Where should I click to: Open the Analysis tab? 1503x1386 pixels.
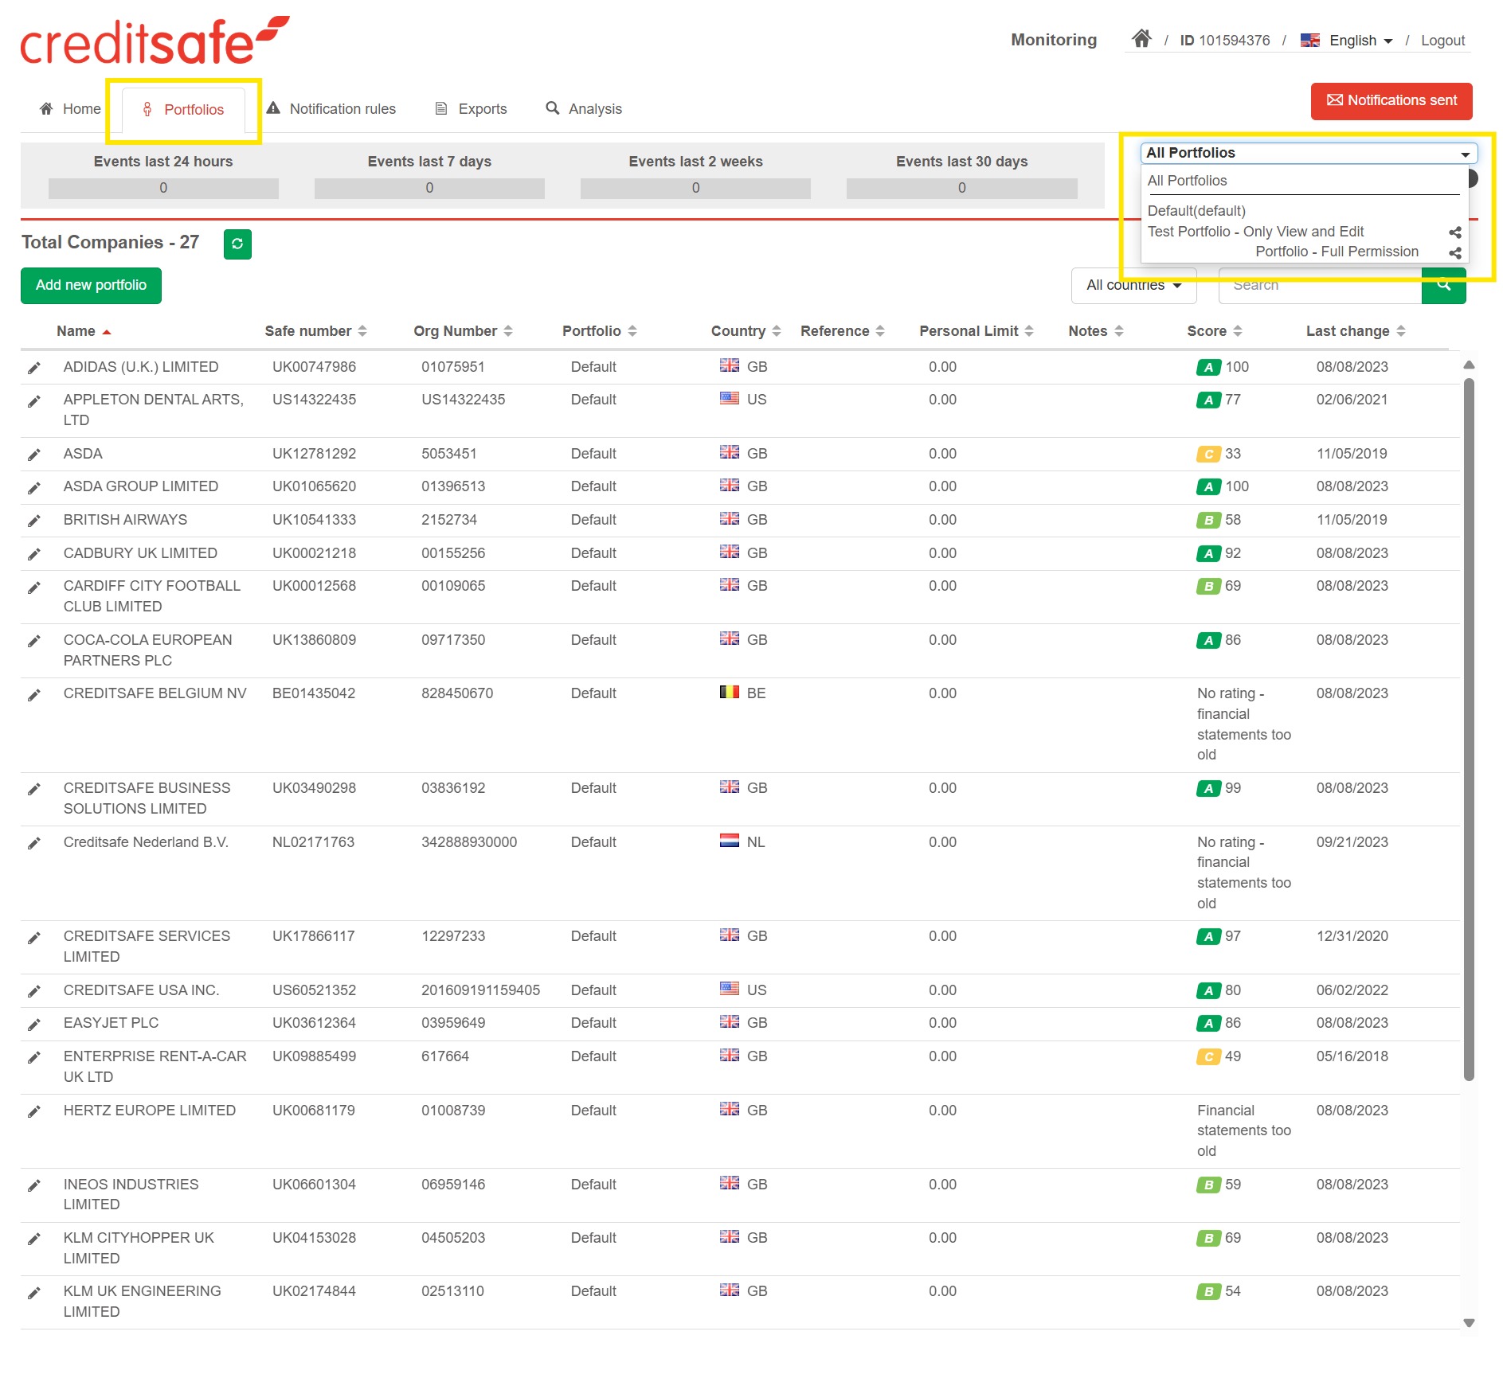(584, 109)
